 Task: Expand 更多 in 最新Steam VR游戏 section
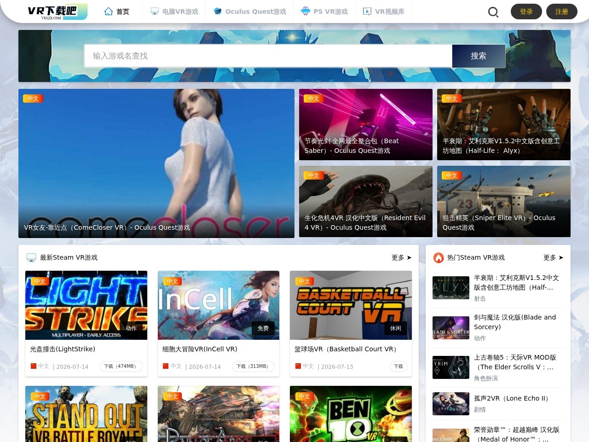pyautogui.click(x=402, y=258)
